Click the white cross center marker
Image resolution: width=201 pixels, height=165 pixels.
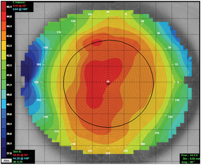pyautogui.click(x=108, y=81)
